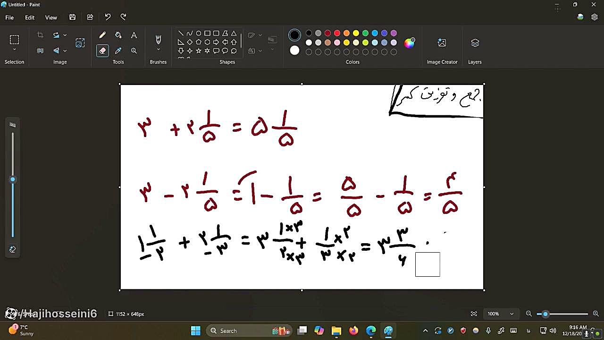Select the Oval shape
Image resolution: width=604 pixels, height=340 pixels.
coord(198,34)
